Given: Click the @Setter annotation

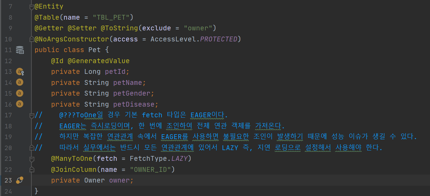Looking at the screenshot, I should point(82,28).
